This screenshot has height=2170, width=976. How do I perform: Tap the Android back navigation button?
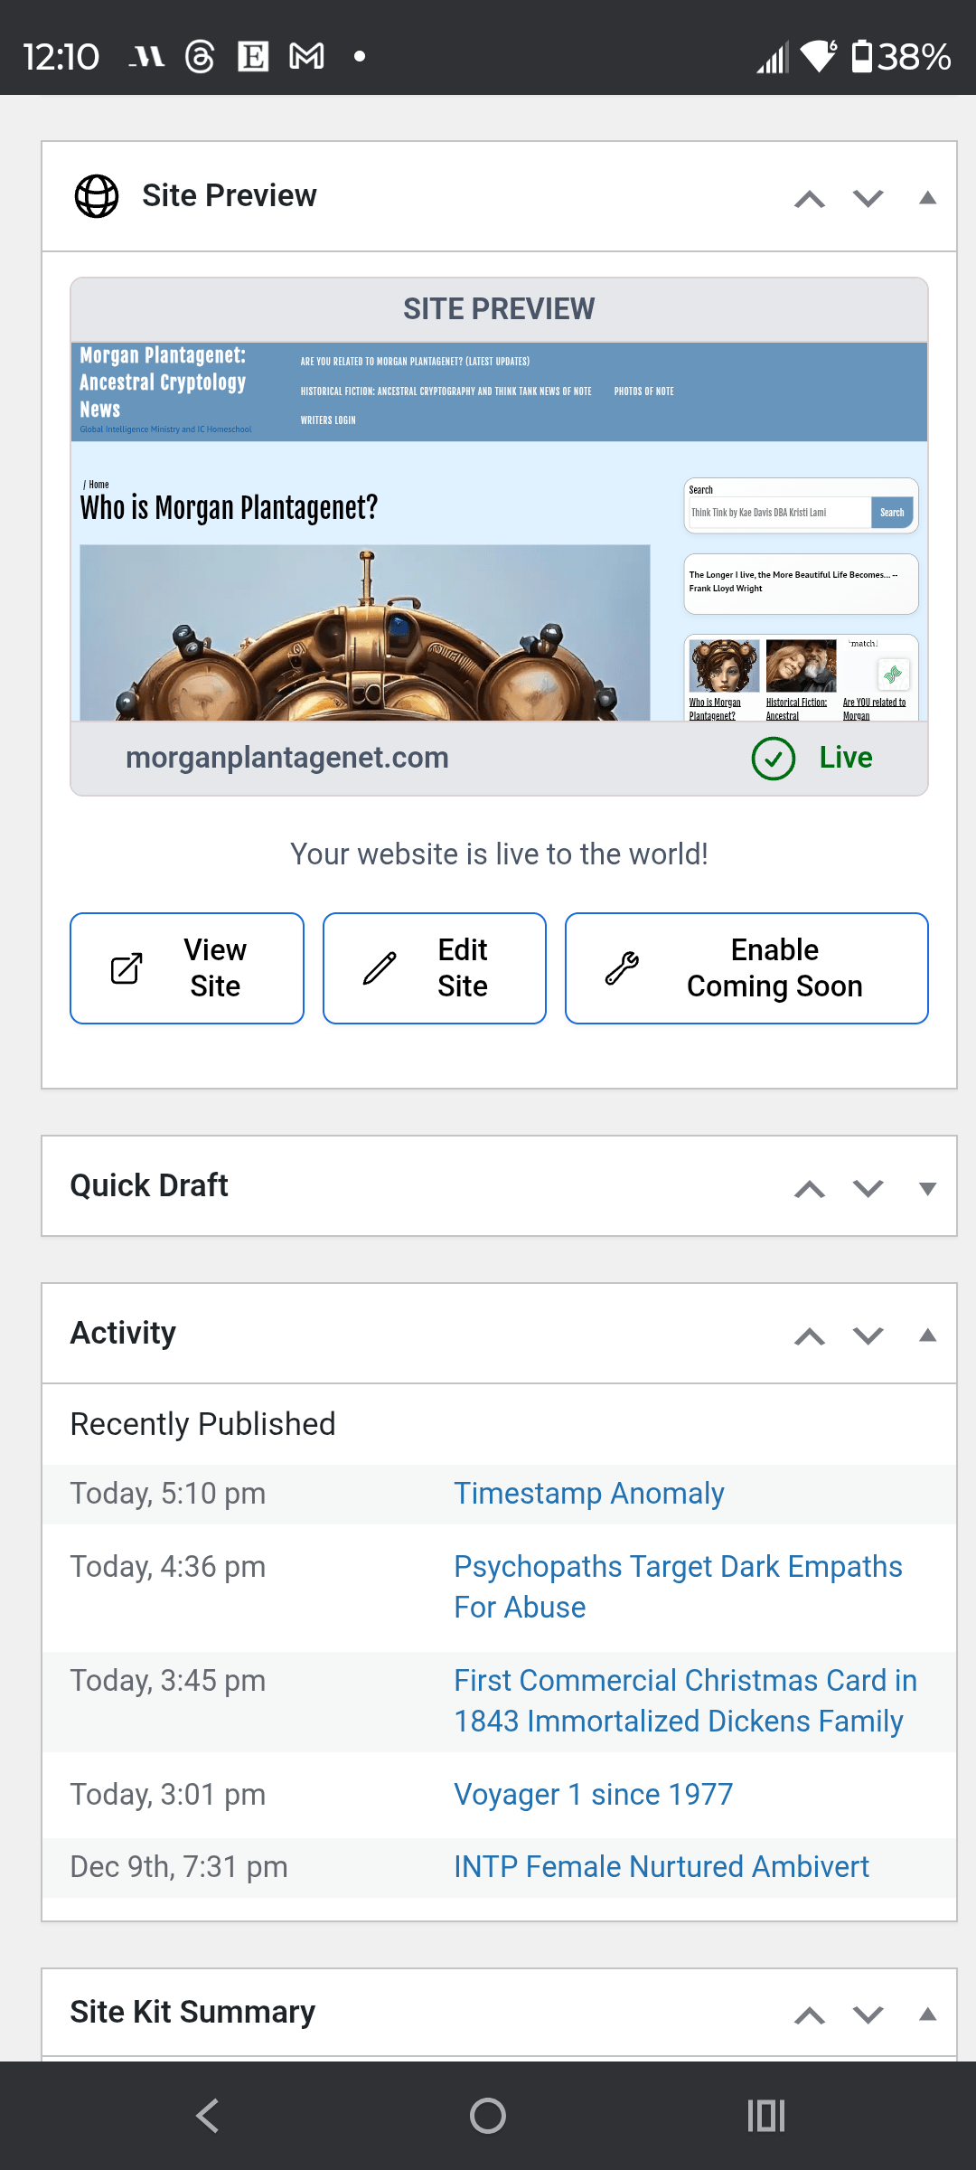click(208, 2116)
